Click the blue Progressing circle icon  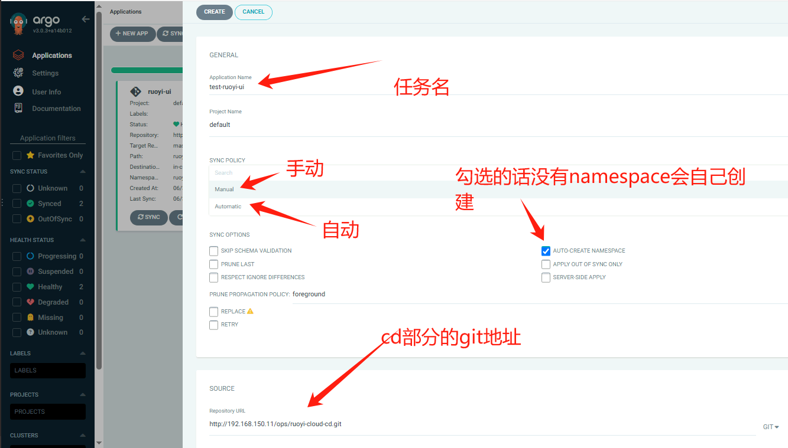(31, 256)
